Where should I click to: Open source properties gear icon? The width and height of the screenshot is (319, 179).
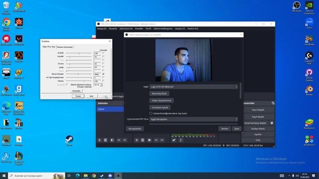click(150, 140)
